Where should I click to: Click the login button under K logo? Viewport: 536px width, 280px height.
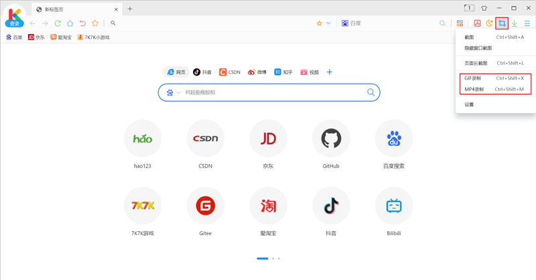[x=14, y=23]
